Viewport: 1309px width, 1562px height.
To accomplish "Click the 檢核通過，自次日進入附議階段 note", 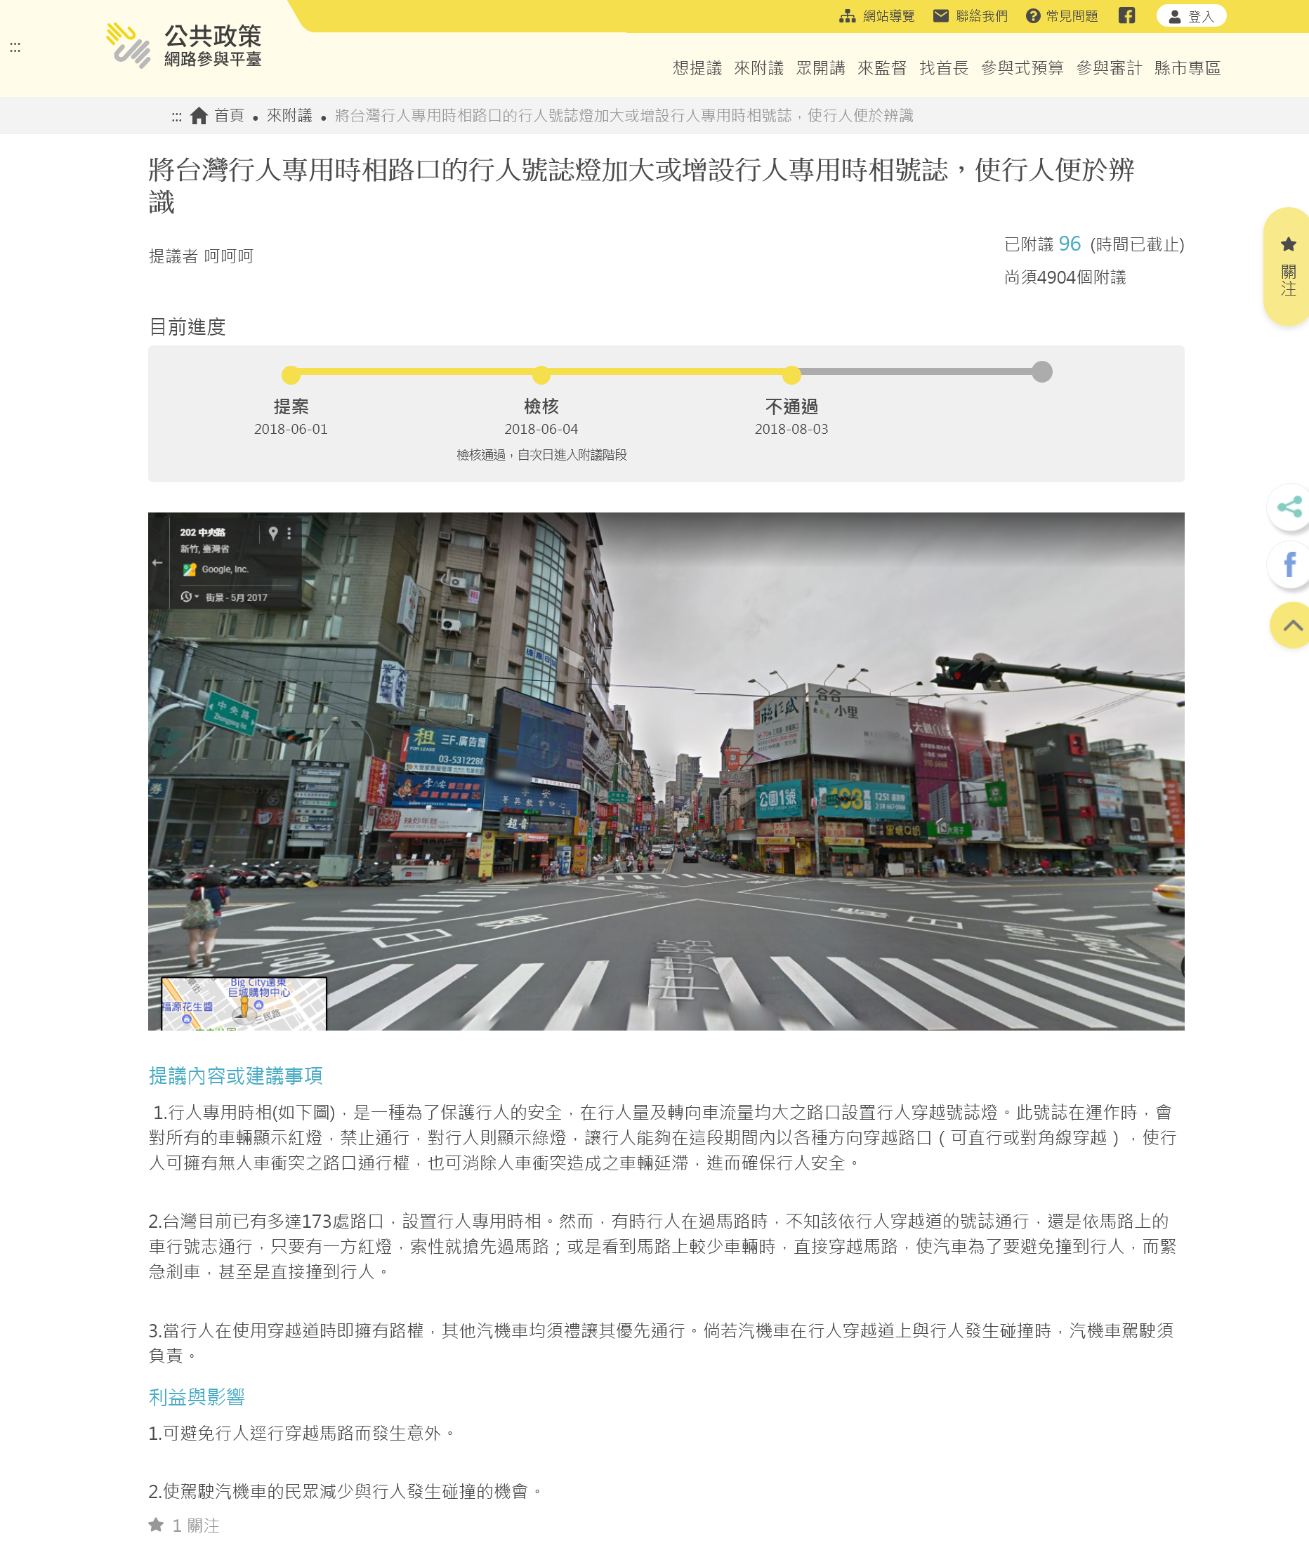I will (x=541, y=454).
